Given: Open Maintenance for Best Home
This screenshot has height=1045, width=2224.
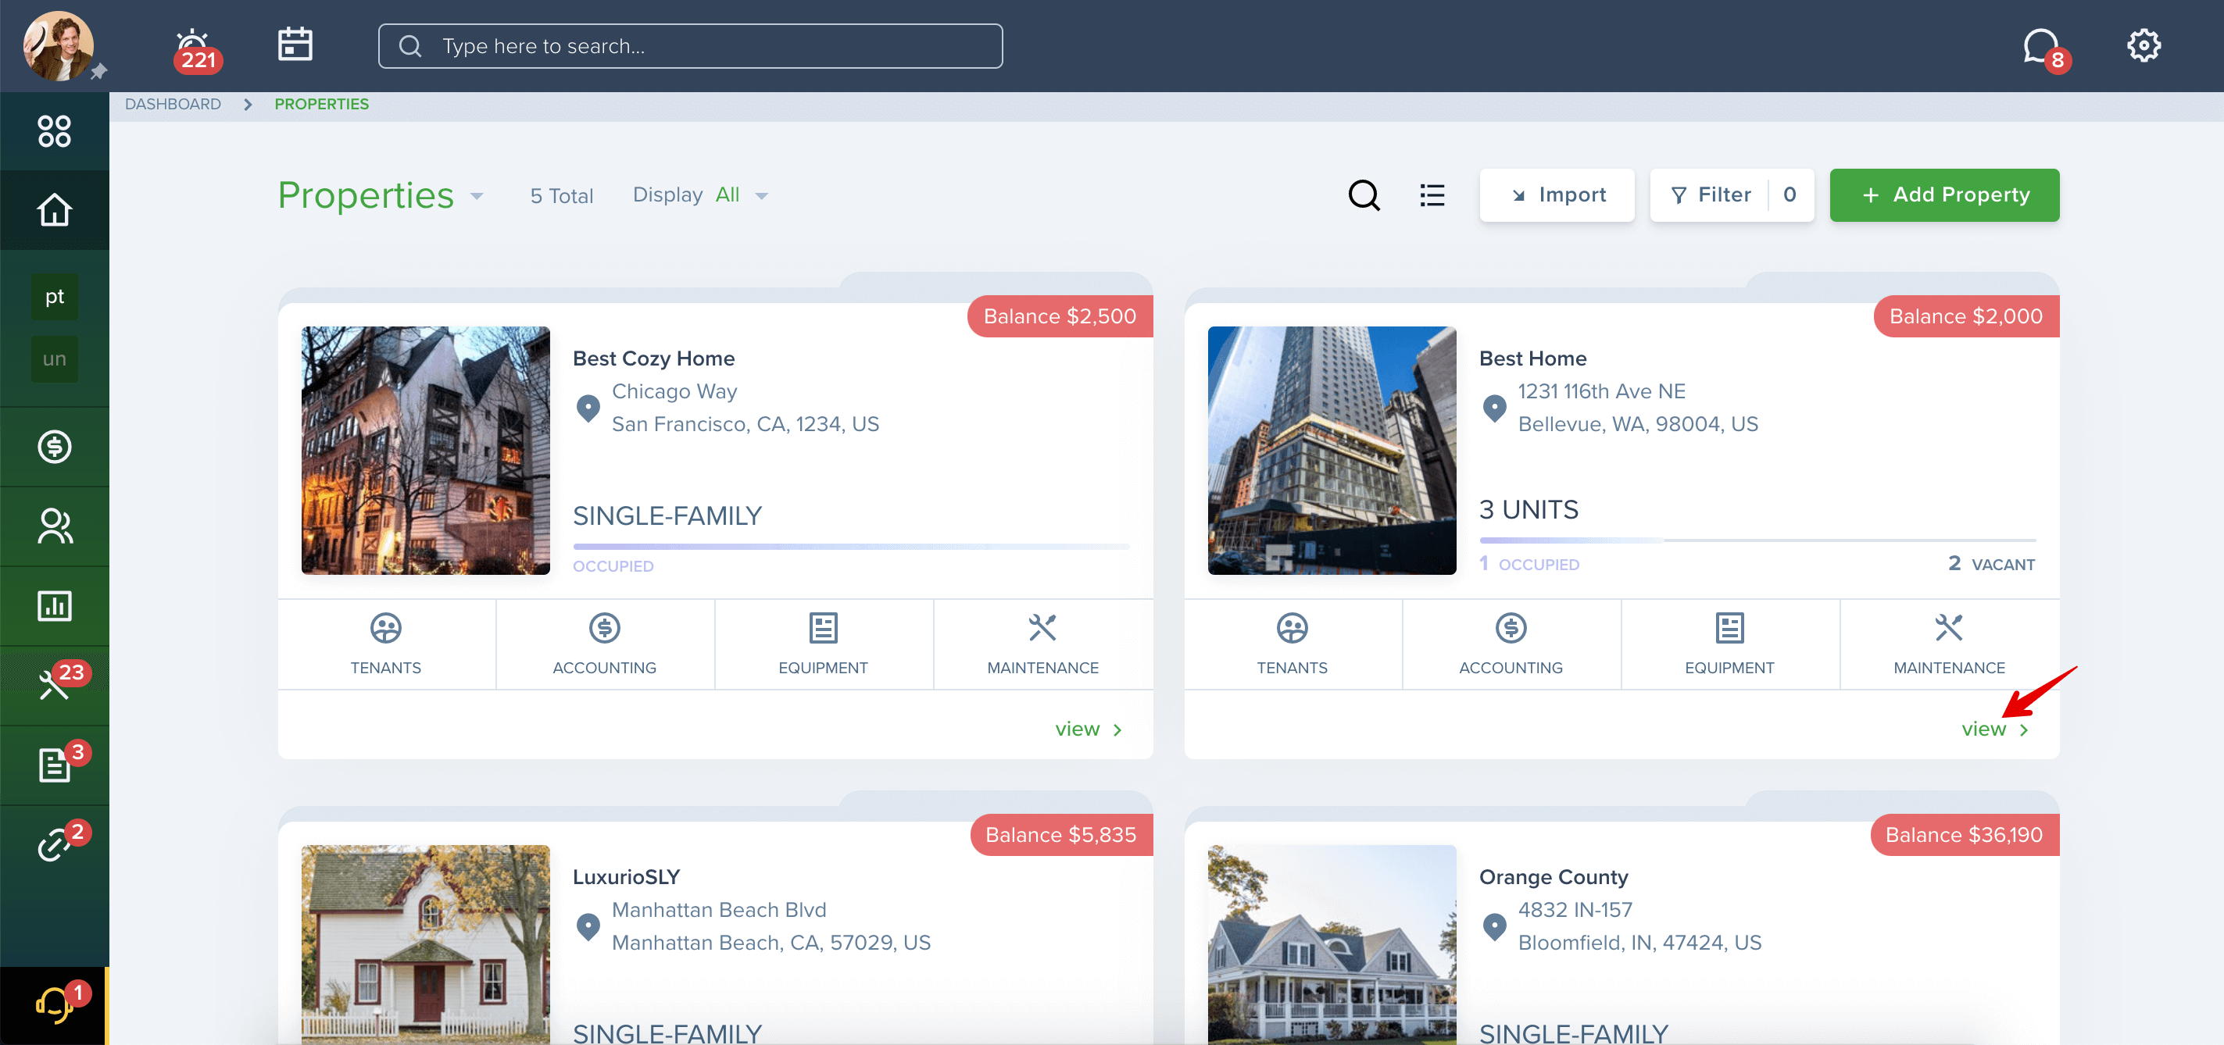Looking at the screenshot, I should click(1950, 644).
